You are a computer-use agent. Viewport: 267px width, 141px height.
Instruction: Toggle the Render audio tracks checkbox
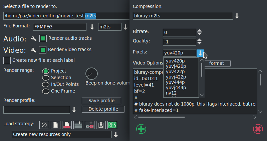tap(43, 38)
